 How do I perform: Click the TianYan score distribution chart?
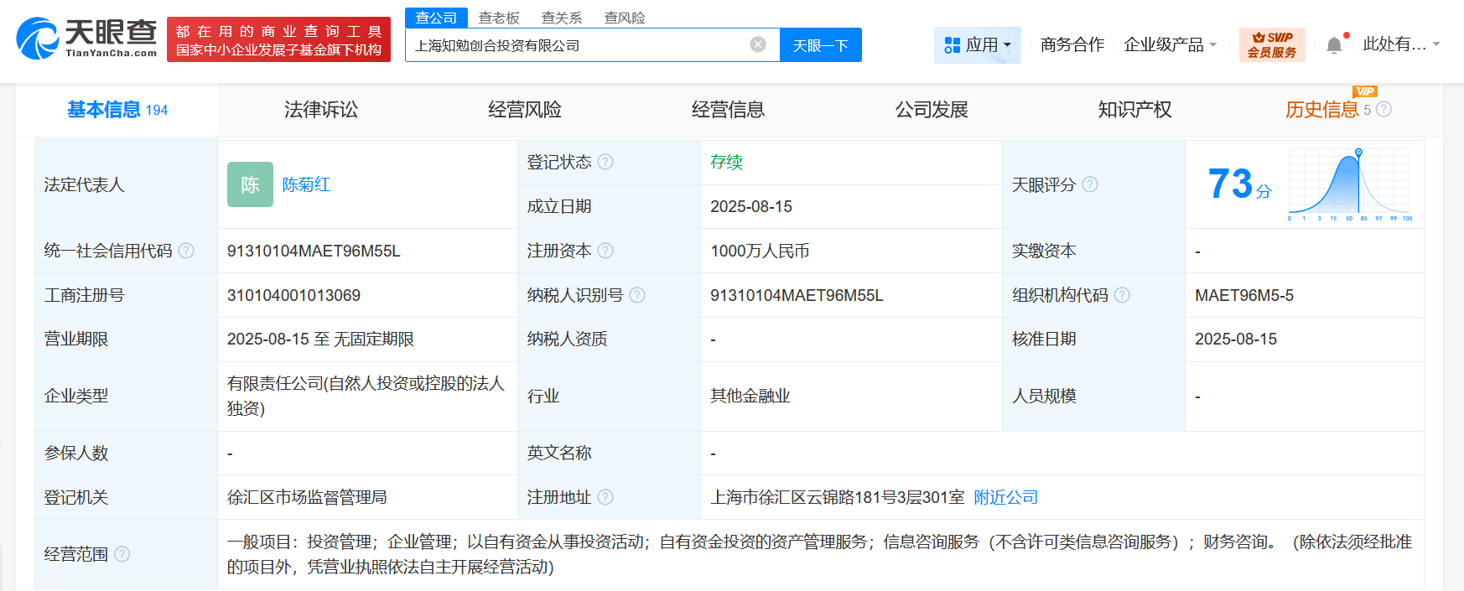point(1350,185)
